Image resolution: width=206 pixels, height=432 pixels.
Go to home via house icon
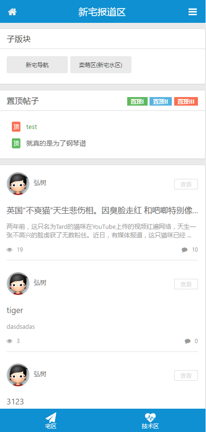[x=12, y=12]
